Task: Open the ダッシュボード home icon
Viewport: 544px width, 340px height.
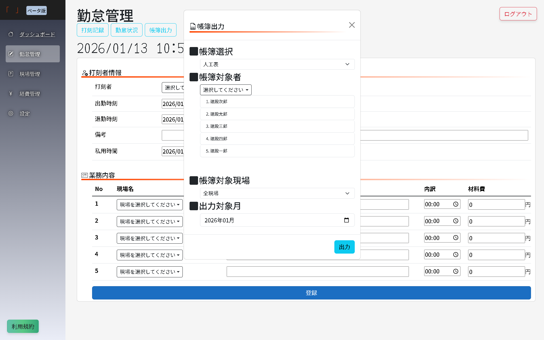Action: coord(11,34)
